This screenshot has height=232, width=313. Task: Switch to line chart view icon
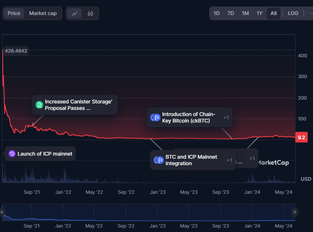(x=75, y=14)
